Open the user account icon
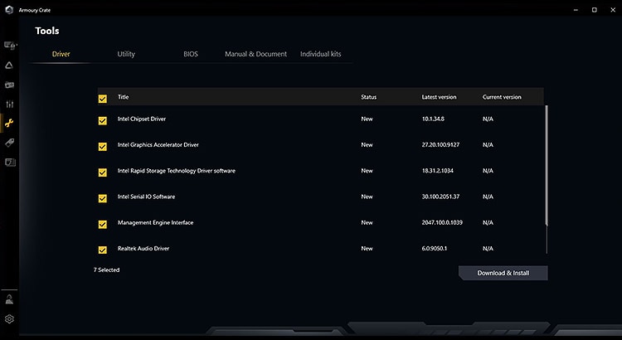 (9, 299)
